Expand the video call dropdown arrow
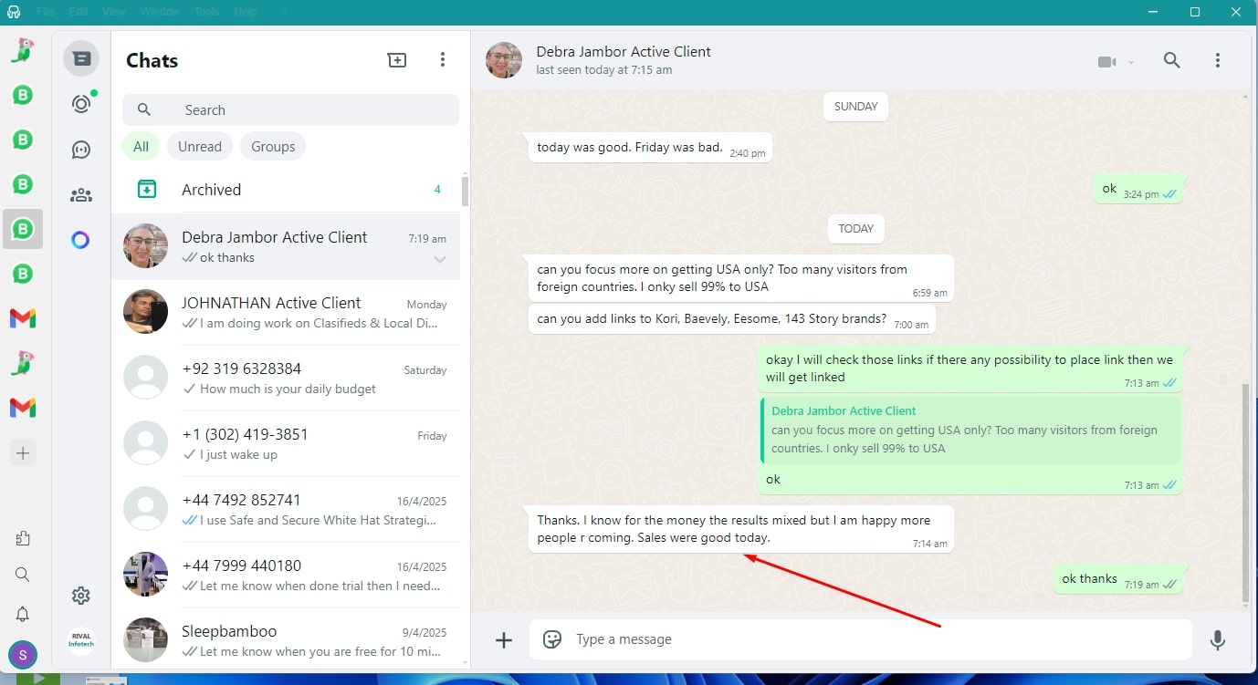The image size is (1258, 685). point(1131,62)
